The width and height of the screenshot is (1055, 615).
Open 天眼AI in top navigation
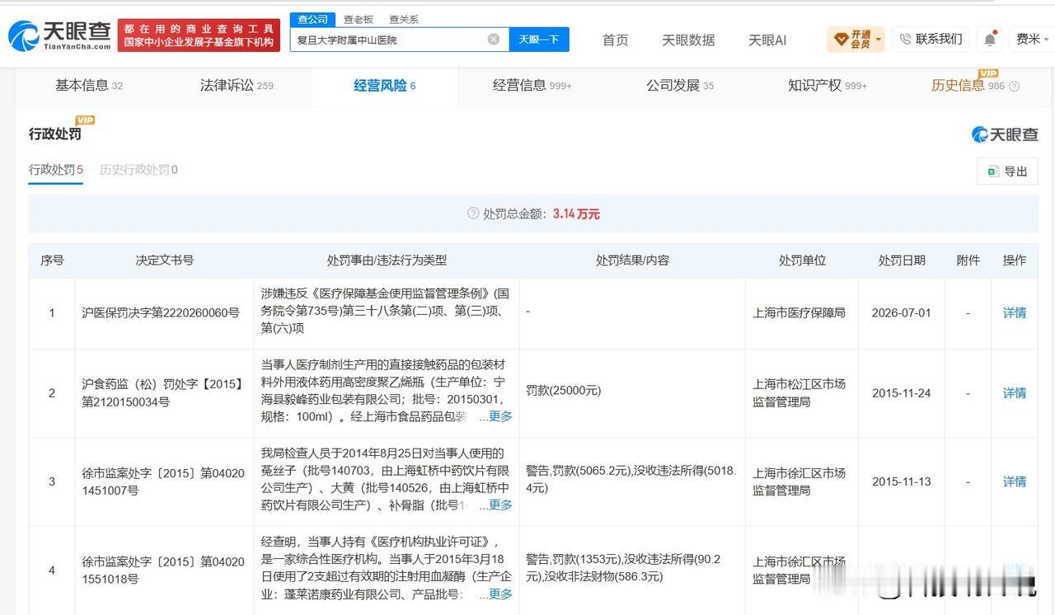pos(767,40)
